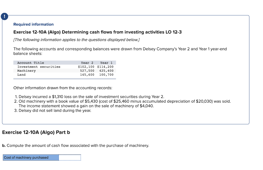Click the Year 2 column header

(87, 63)
